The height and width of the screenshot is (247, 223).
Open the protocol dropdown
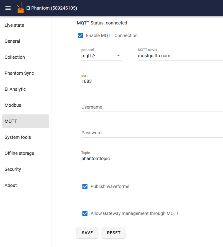click(x=119, y=55)
